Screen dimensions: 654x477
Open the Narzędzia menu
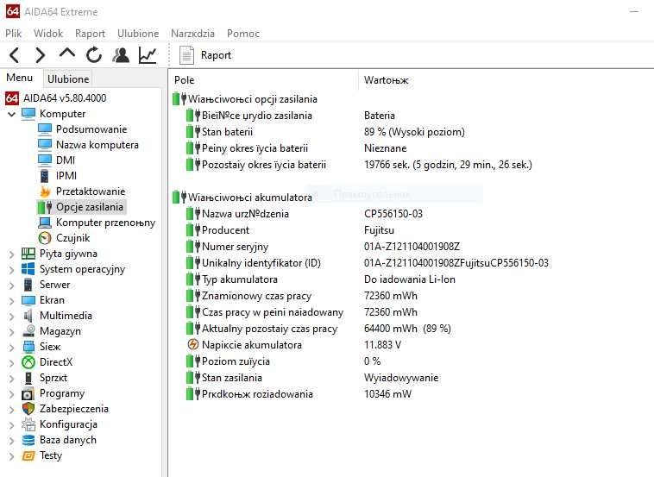click(x=192, y=34)
